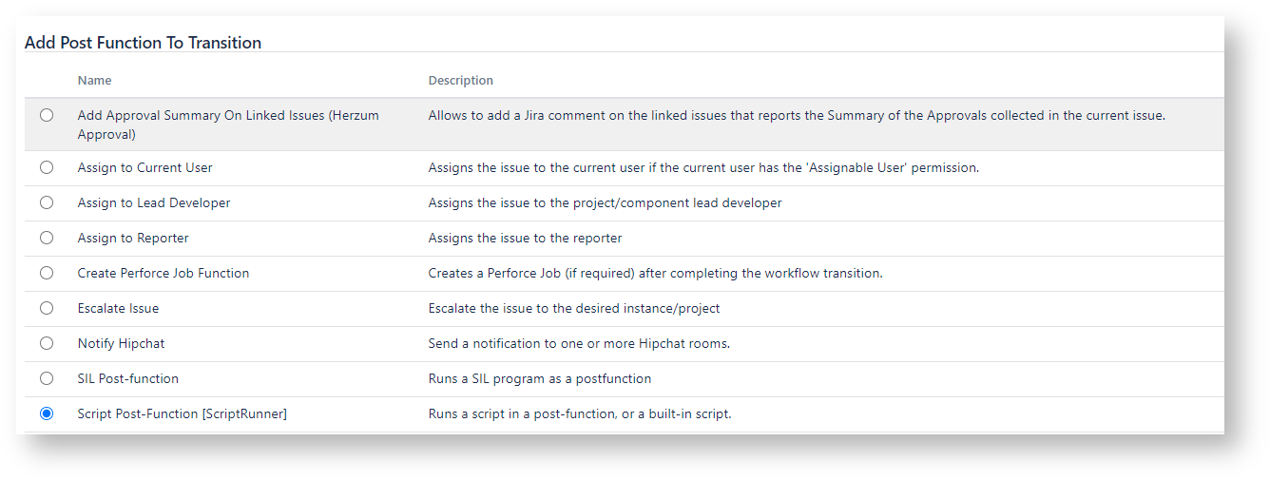Pick the Assign to Reporter radio button
The image size is (1270, 480).
coord(47,238)
